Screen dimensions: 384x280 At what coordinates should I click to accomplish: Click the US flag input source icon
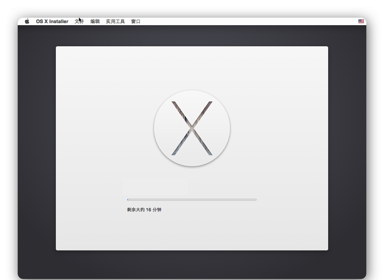[x=361, y=21]
